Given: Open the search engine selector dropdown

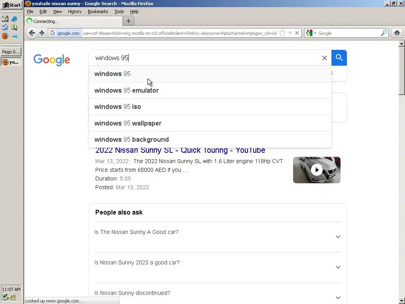Looking at the screenshot, I should coord(311,33).
